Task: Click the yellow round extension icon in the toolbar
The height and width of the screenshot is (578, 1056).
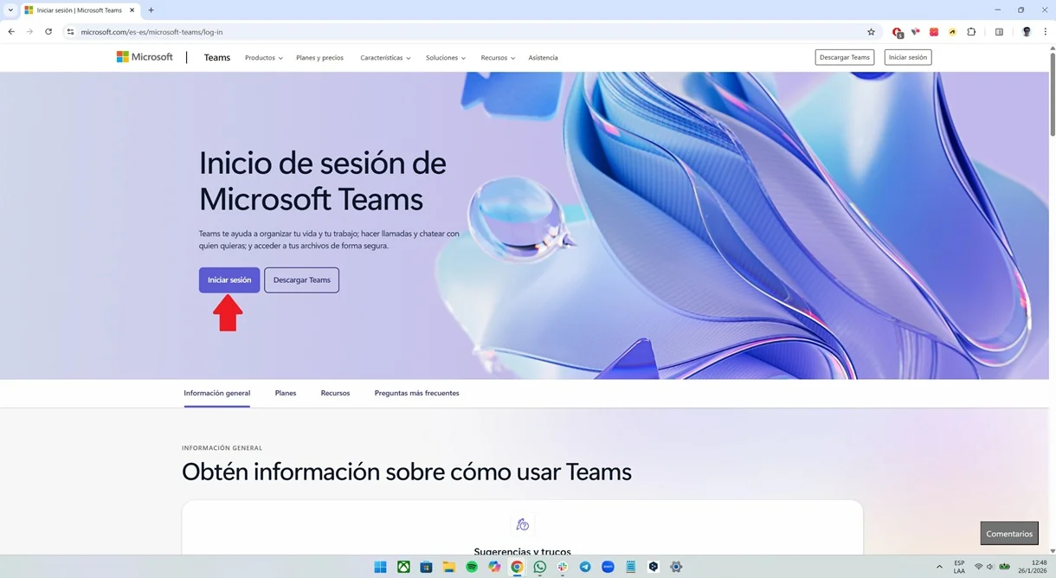Action: tap(952, 32)
